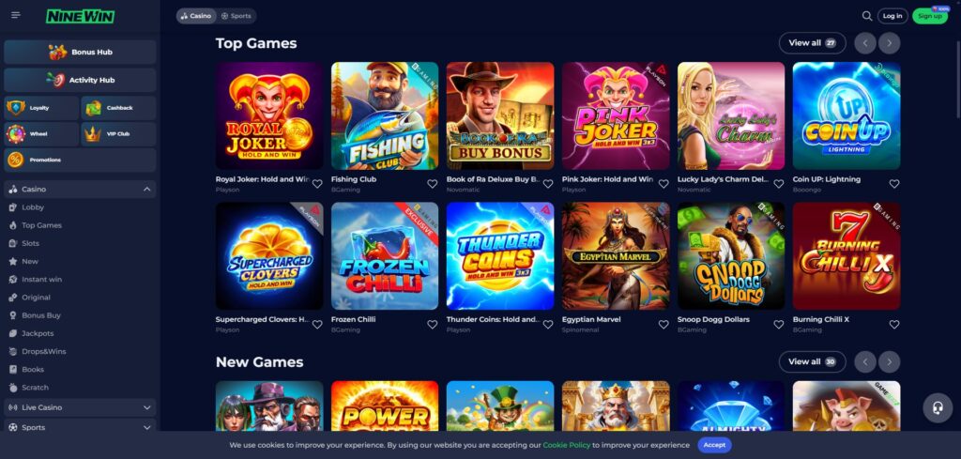Screen dimensions: 961x459
Task: Accept the cookies notice
Action: pyautogui.click(x=714, y=446)
